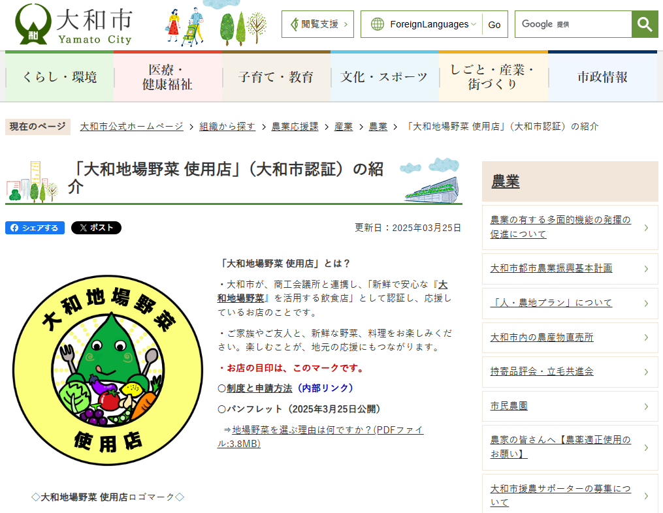
Task: Click the 更新日:2025年03月25日 text
Action: 408,228
